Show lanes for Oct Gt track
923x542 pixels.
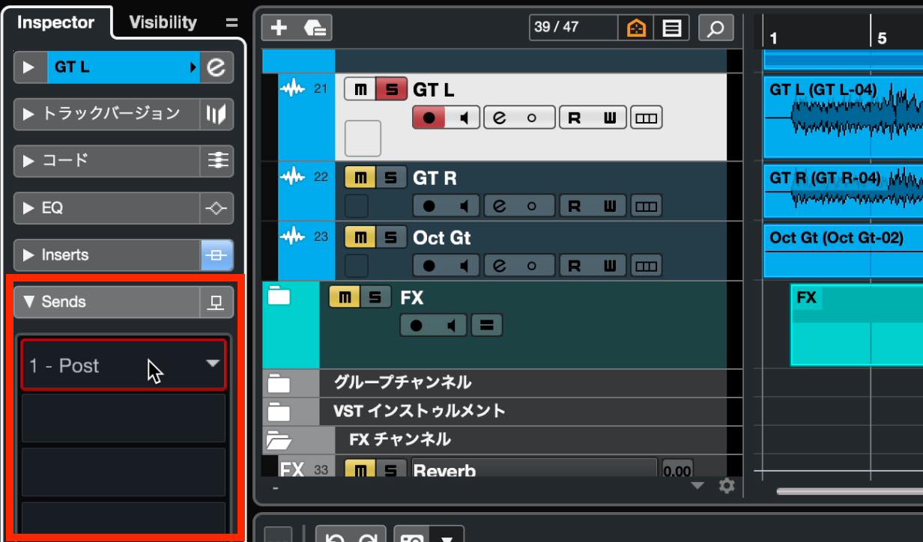point(646,265)
